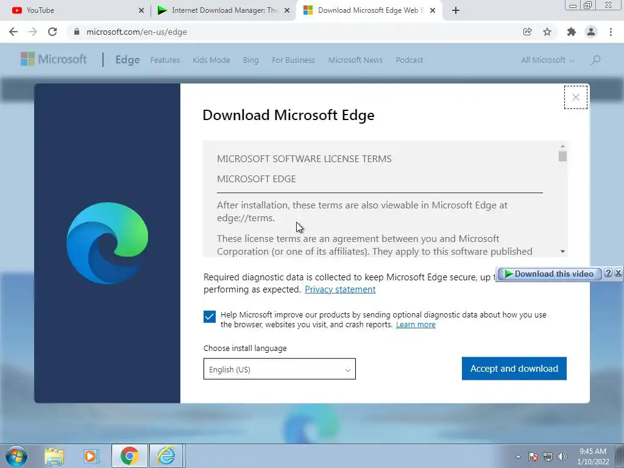Click the IDM panel help question icon
The image size is (624, 468).
(608, 273)
